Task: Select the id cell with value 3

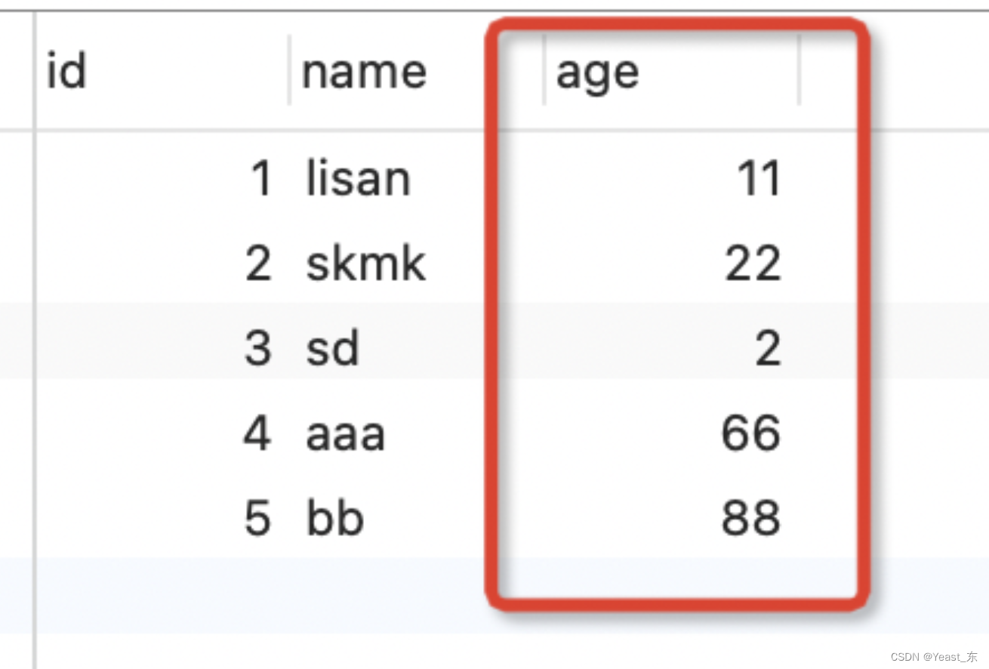Action: pyautogui.click(x=258, y=349)
